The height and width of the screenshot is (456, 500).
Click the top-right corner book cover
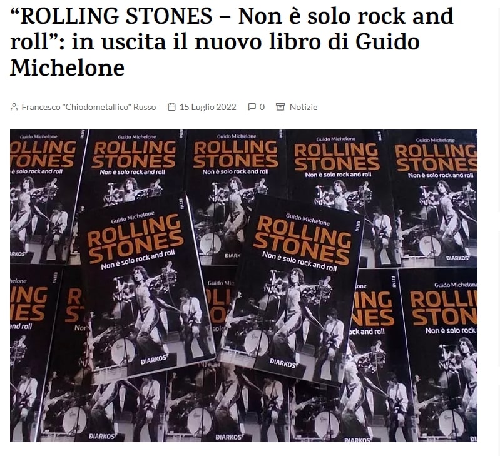point(434,199)
